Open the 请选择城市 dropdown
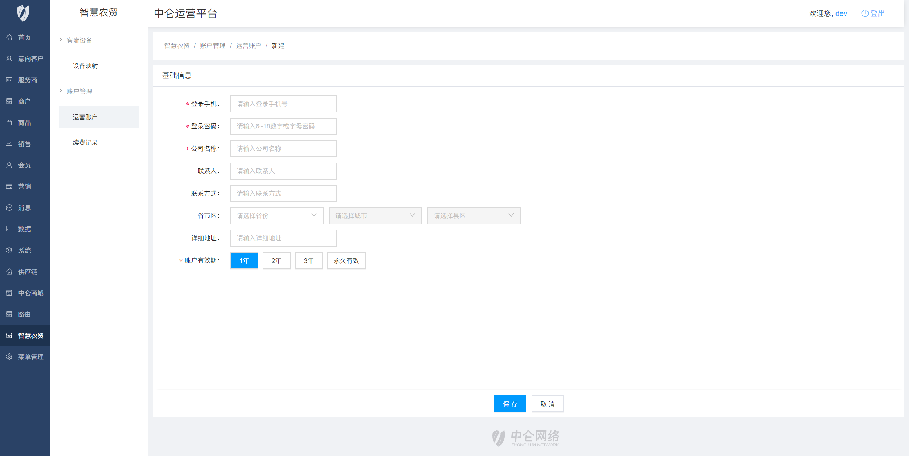The width and height of the screenshot is (909, 456). pyautogui.click(x=375, y=215)
